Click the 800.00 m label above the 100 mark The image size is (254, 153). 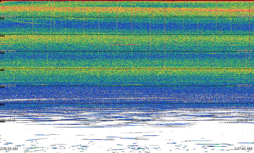coord(8,16)
